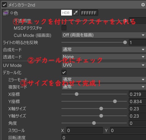Click the メインカラー2nd section title

[22, 5]
